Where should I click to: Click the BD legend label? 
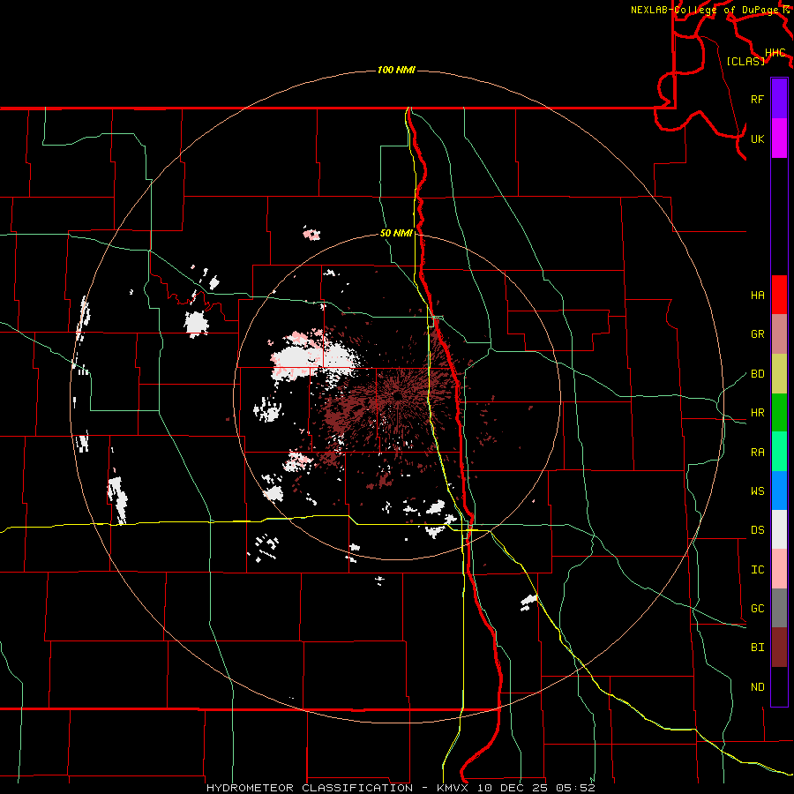click(757, 374)
